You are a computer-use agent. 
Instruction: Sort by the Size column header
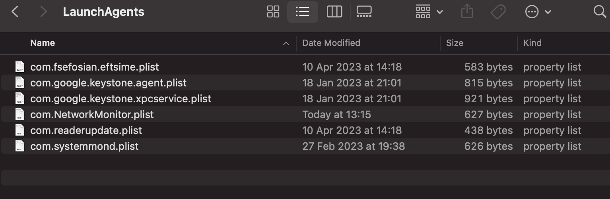click(455, 43)
